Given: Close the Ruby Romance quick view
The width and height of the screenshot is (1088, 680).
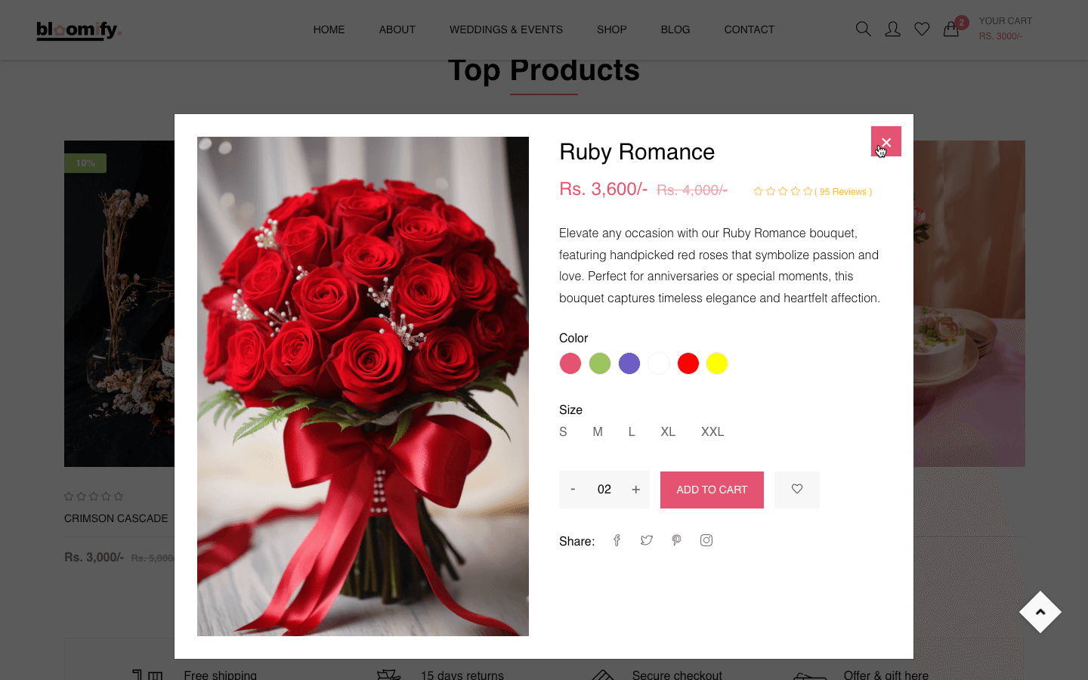Looking at the screenshot, I should (x=886, y=141).
